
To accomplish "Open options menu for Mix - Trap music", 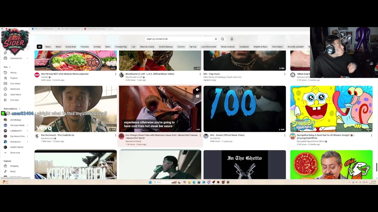I will click(x=285, y=74).
